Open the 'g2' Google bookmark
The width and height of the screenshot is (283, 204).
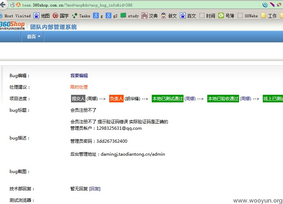(111, 16)
